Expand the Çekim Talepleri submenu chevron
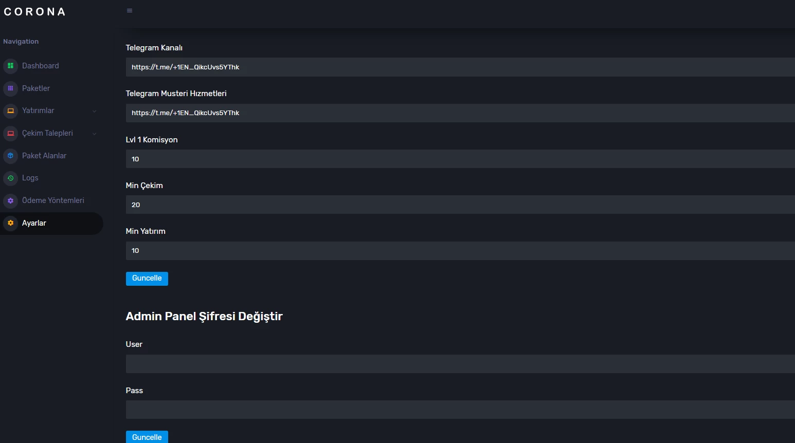The height and width of the screenshot is (443, 795). coord(94,134)
